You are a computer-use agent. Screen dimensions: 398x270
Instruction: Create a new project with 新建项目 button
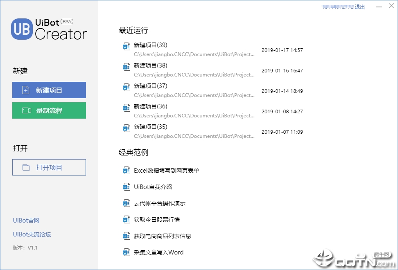49,90
